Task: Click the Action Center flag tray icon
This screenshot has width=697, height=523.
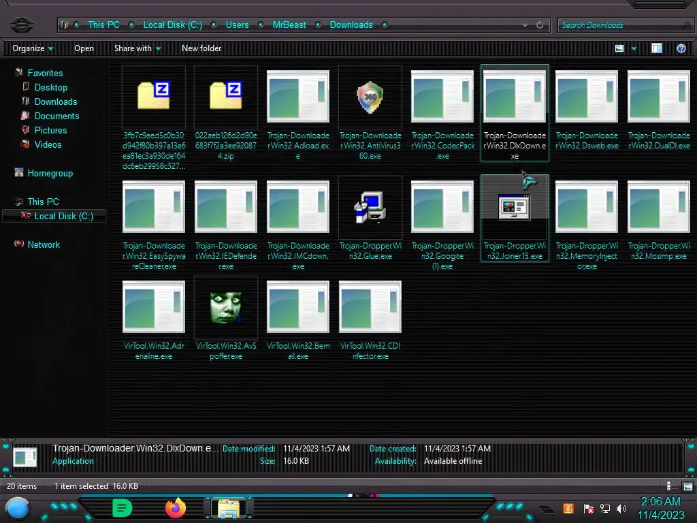Action: tap(589, 508)
